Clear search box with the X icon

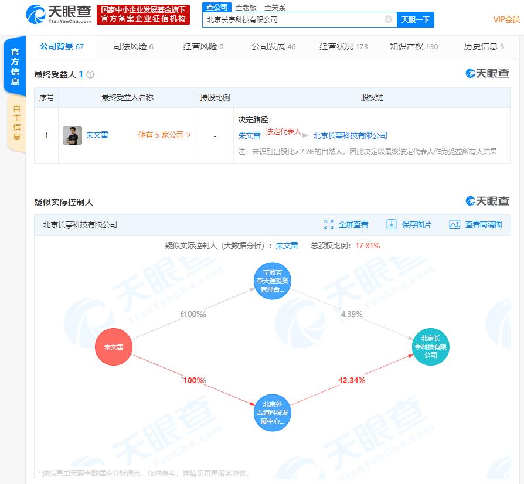tap(389, 19)
